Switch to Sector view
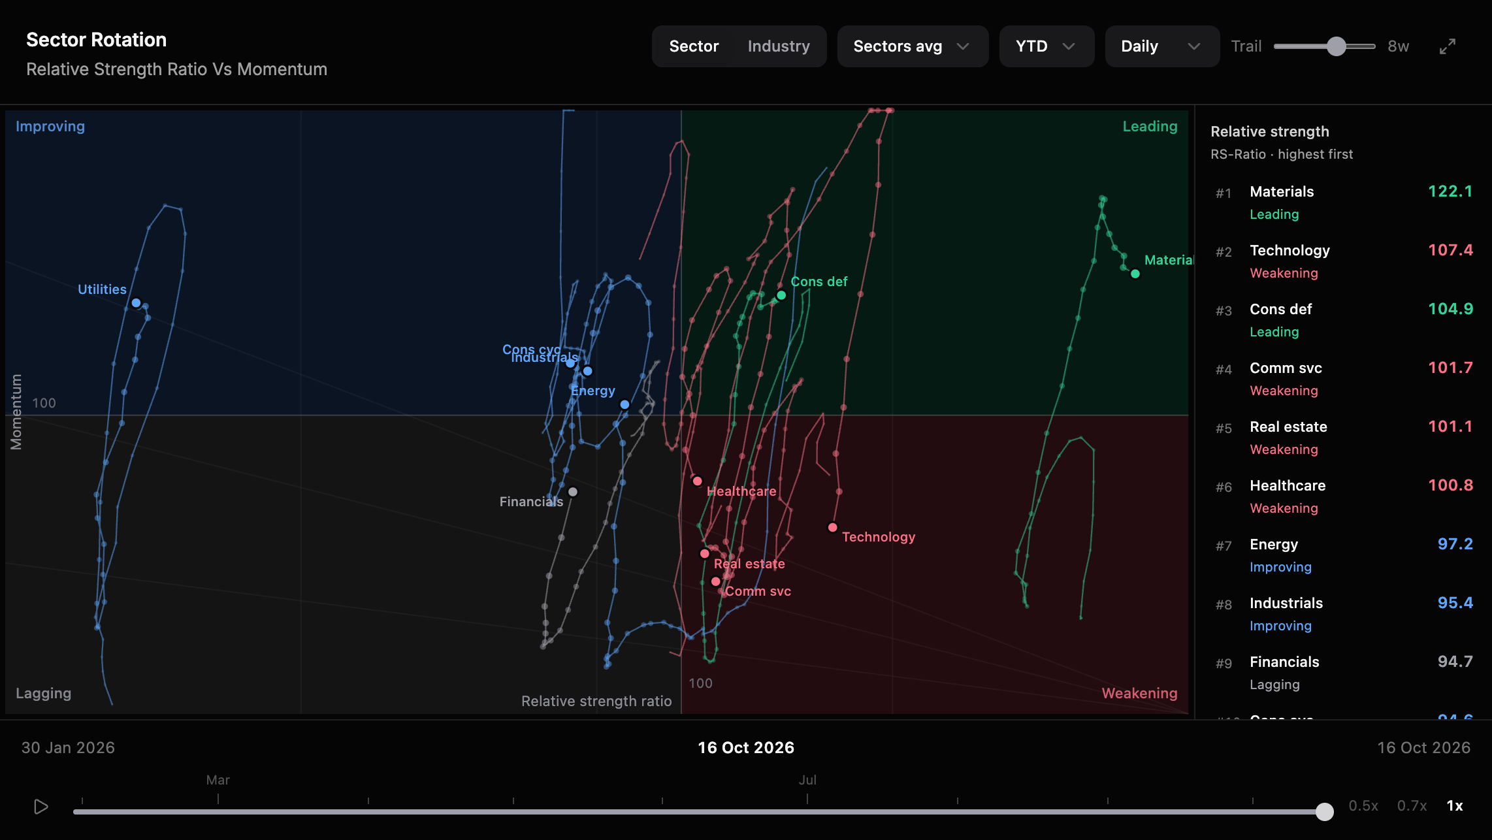The width and height of the screenshot is (1492, 840). [694, 46]
